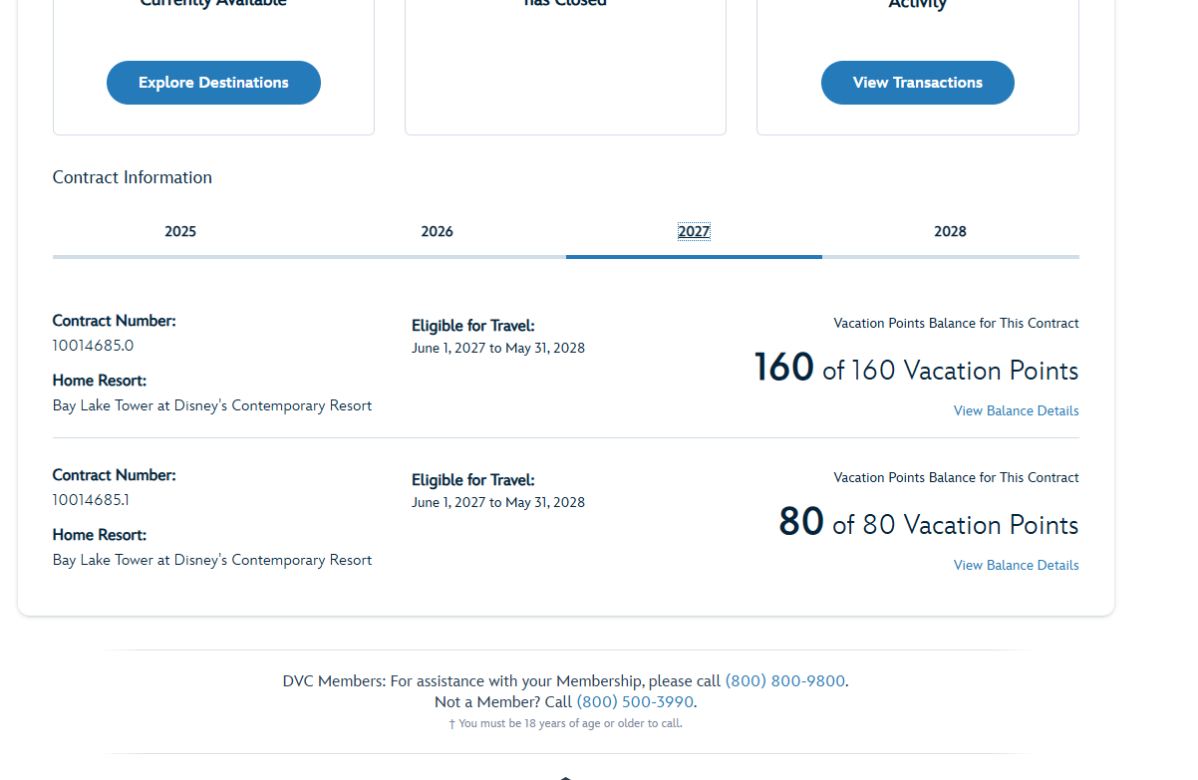Select contract number 10014685.0
The width and height of the screenshot is (1198, 780).
point(93,346)
